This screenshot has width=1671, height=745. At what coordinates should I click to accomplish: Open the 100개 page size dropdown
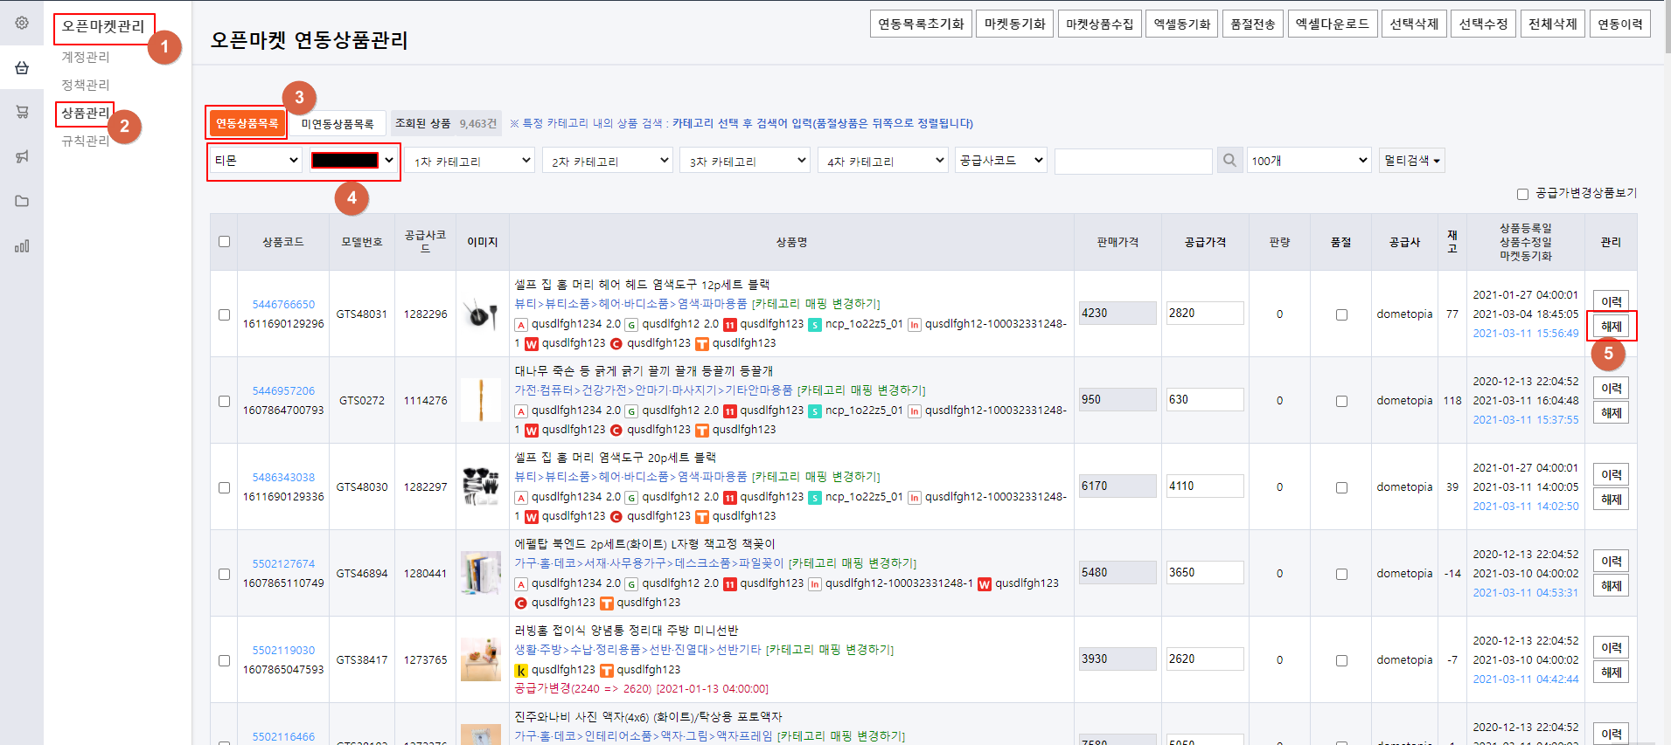(1308, 161)
